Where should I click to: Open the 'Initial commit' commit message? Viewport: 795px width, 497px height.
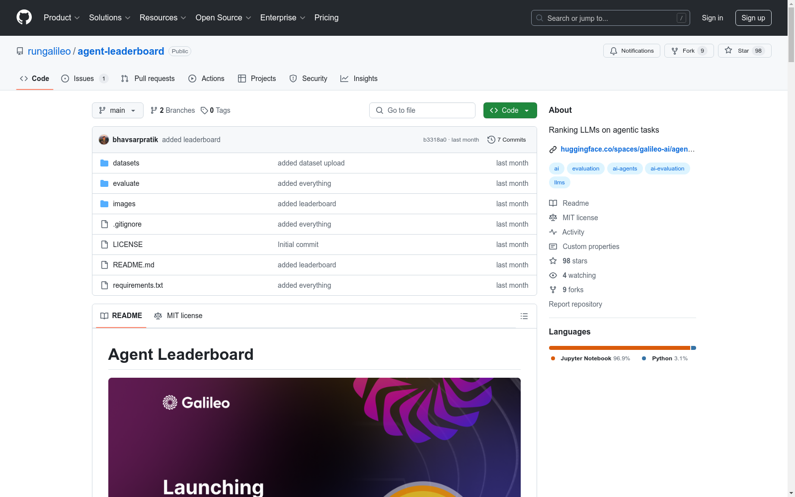[x=298, y=245]
